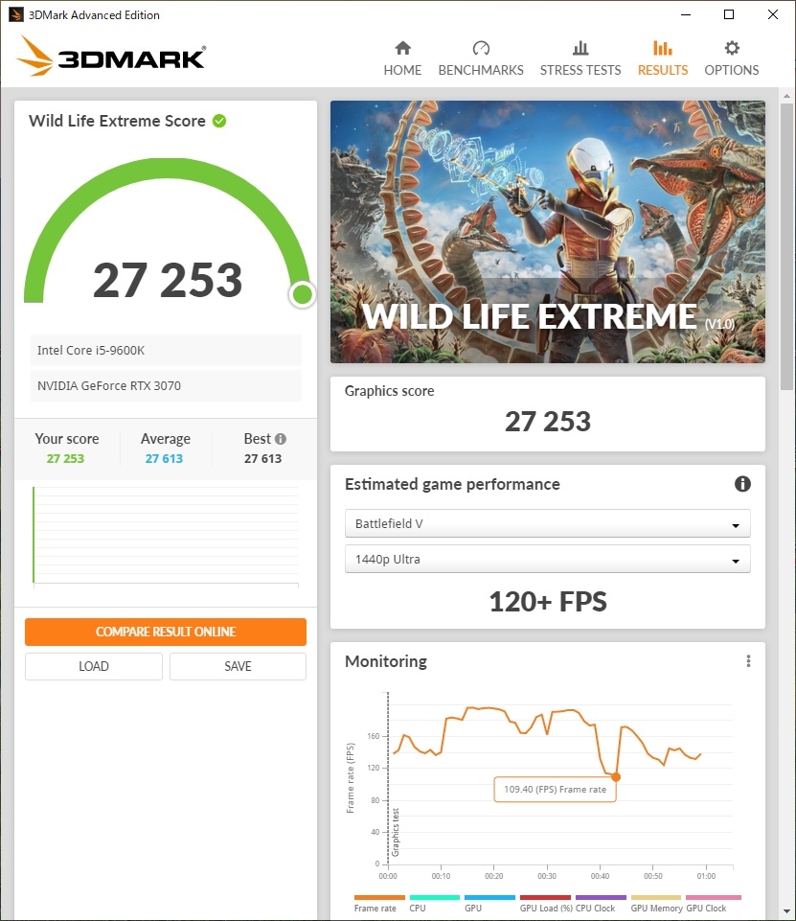Click the 109.40 FPS frame rate tooltip
This screenshot has height=921, width=796.
(x=555, y=790)
